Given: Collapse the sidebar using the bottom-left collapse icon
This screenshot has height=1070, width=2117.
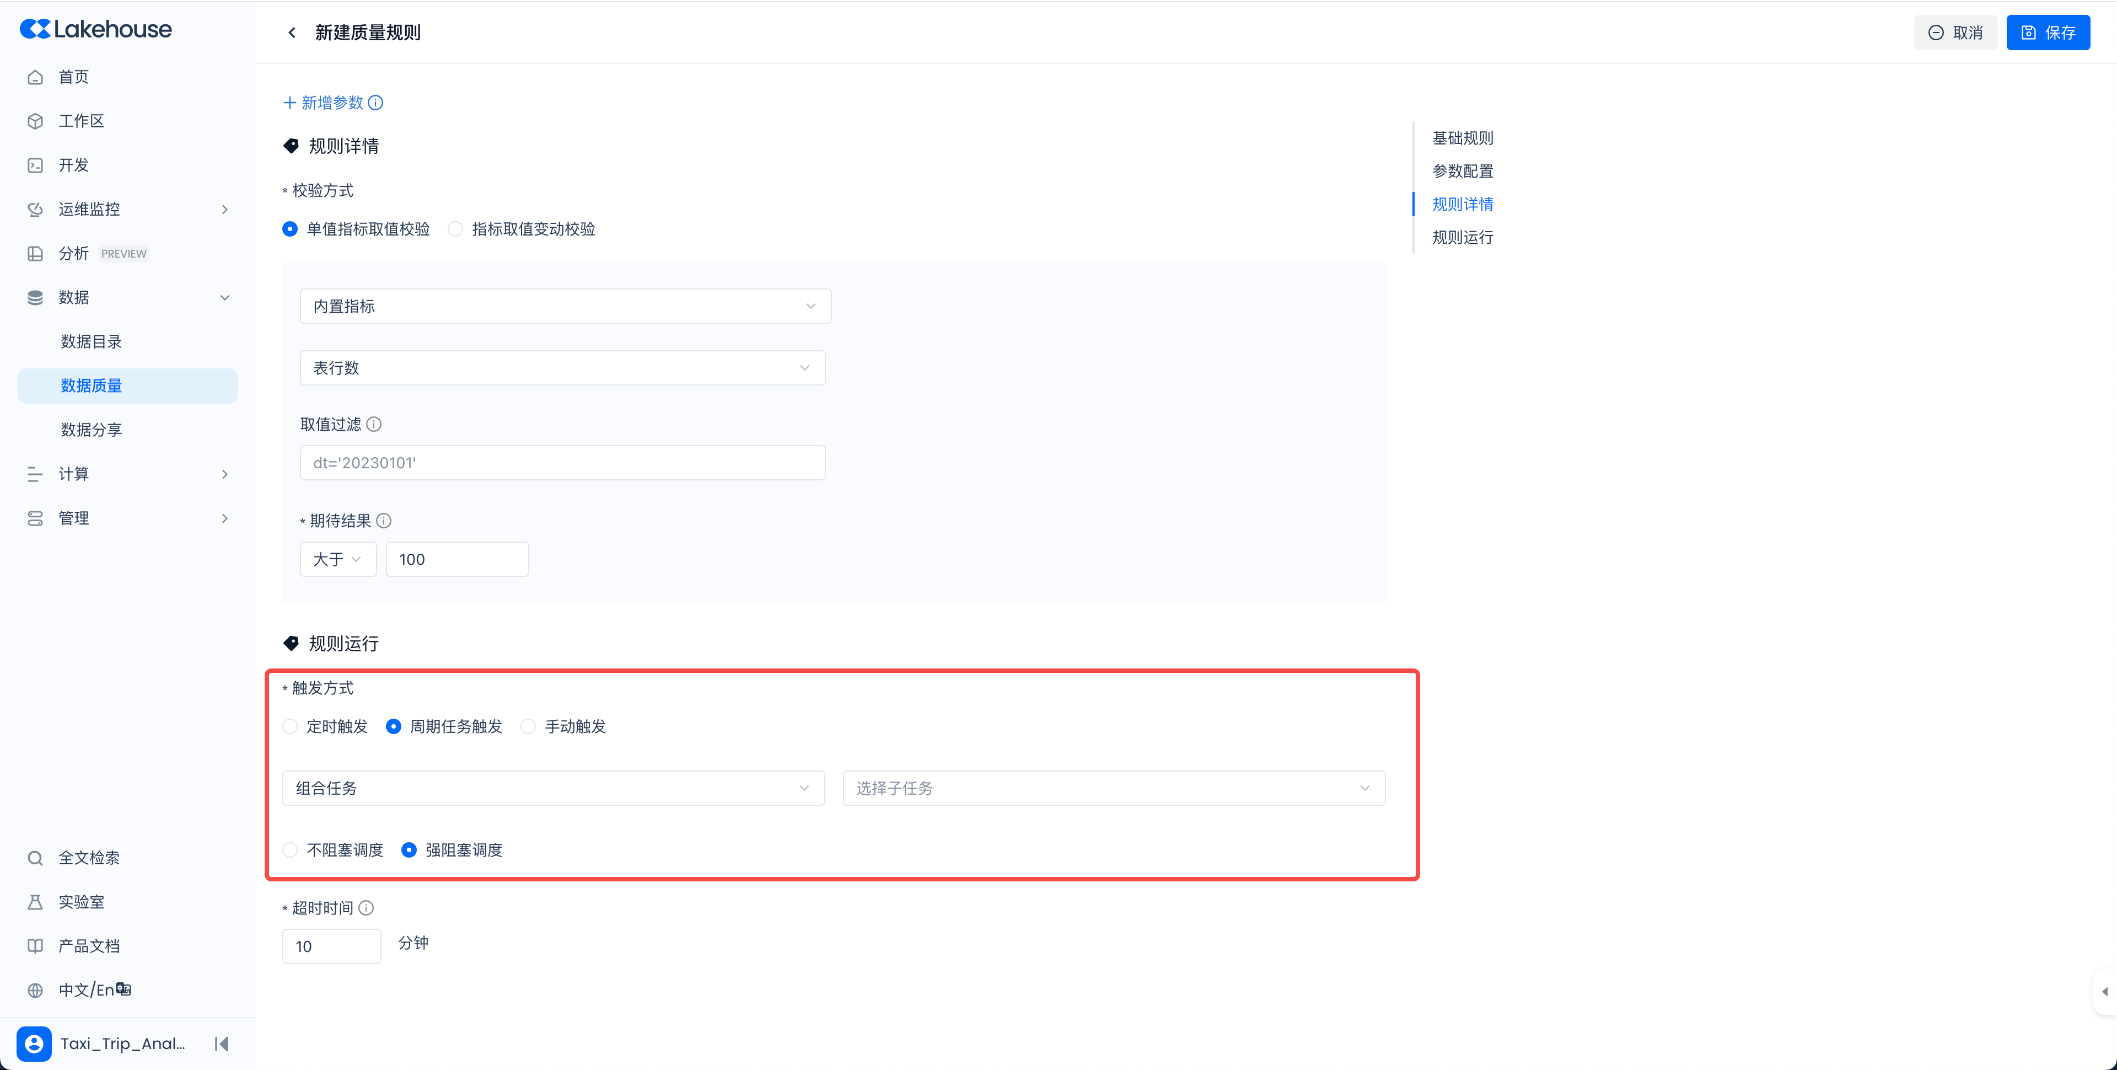Looking at the screenshot, I should [x=221, y=1044].
